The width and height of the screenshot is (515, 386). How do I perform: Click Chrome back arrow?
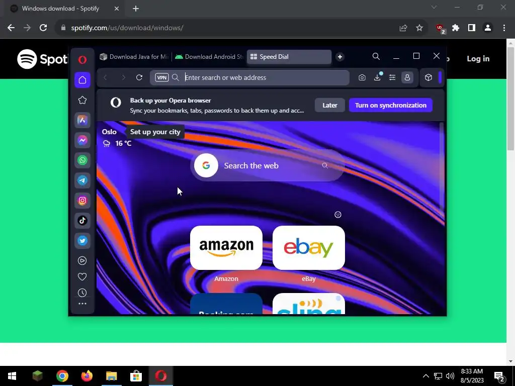click(x=11, y=28)
